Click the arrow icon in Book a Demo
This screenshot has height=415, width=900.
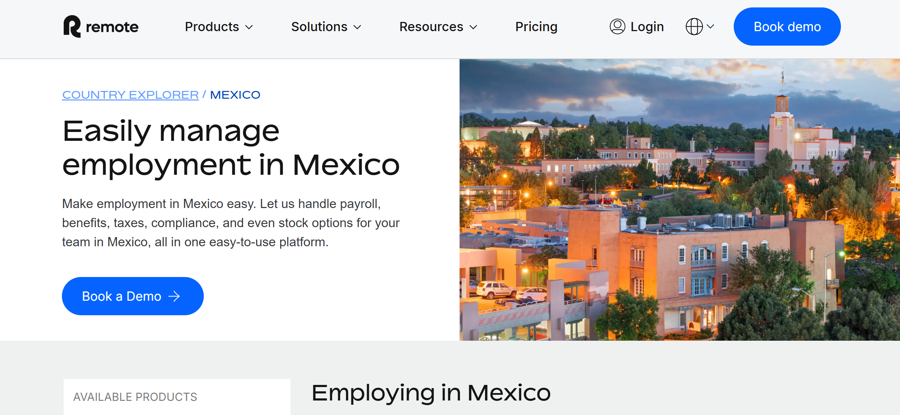pyautogui.click(x=174, y=296)
